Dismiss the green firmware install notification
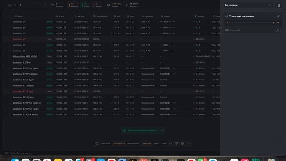Image resolution: width=286 pixels, height=161 pixels. pyautogui.click(x=162, y=131)
